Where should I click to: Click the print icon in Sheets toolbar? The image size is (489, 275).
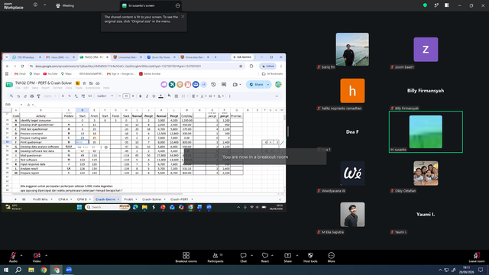pyautogui.click(x=32, y=96)
